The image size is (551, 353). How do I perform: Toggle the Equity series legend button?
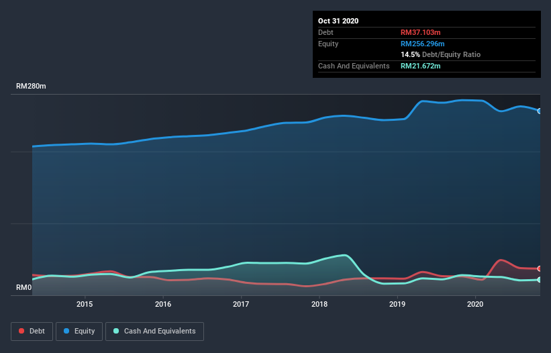[x=79, y=332]
